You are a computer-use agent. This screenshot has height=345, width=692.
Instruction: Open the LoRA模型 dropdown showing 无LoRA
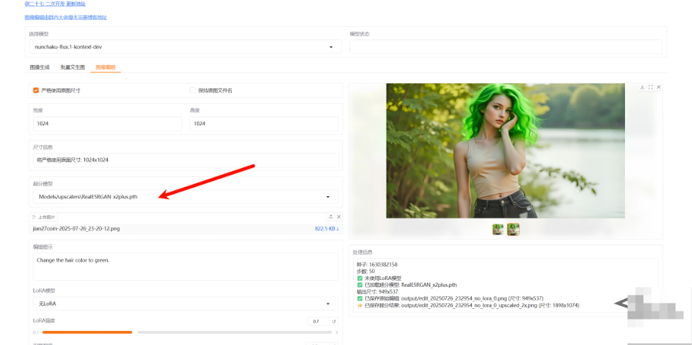point(186,303)
